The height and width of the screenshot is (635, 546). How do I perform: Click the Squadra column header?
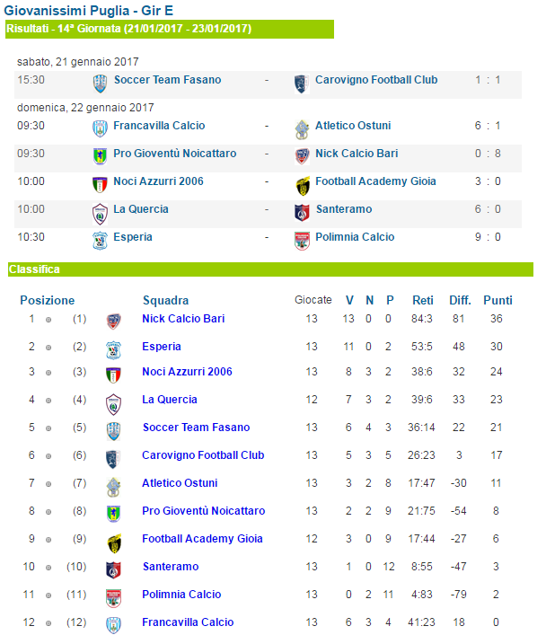165,300
